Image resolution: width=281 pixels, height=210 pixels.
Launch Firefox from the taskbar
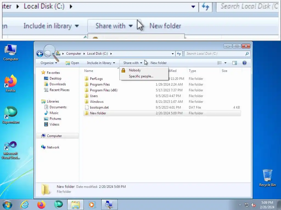coord(41,205)
